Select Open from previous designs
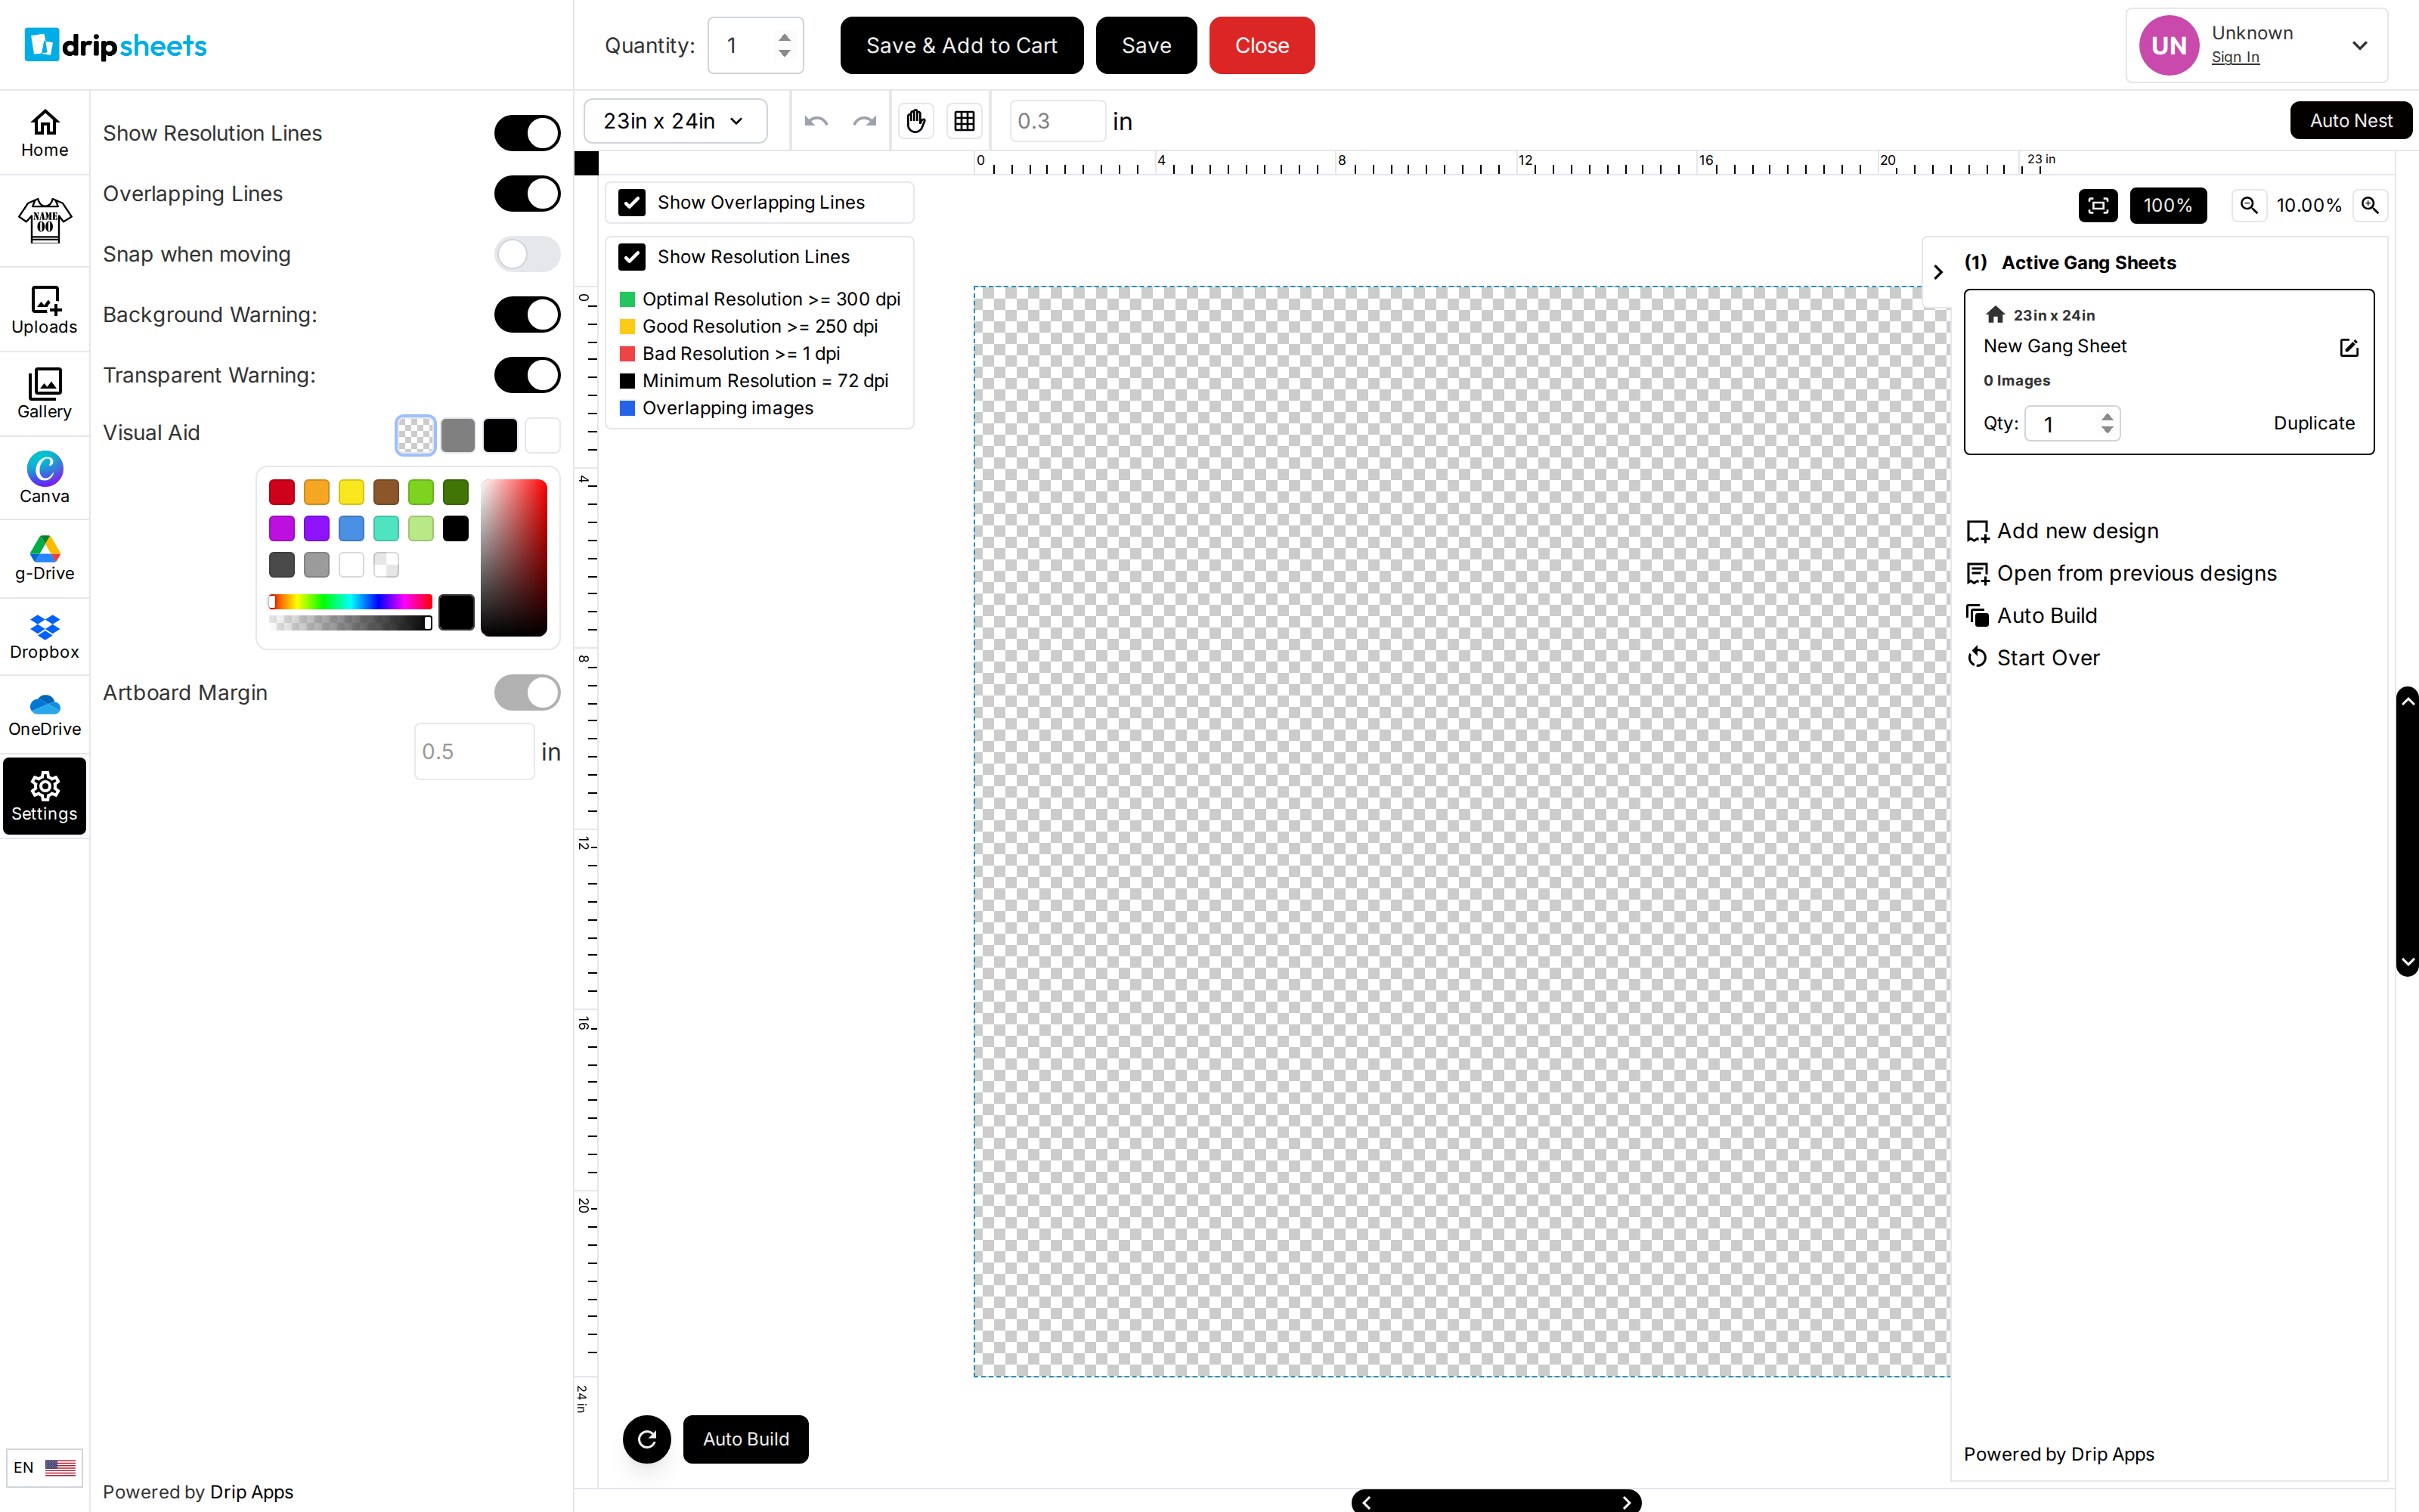The width and height of the screenshot is (2419, 1512). tap(2121, 573)
